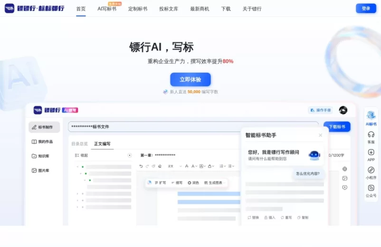Click the eraser clear-format icon
This screenshot has height=247, width=381.
click(x=160, y=166)
